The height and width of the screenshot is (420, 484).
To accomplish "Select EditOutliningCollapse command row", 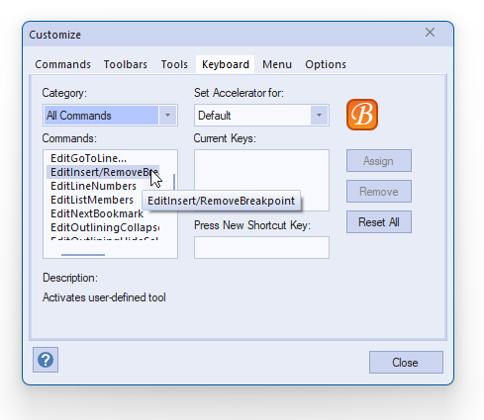I will click(x=103, y=227).
